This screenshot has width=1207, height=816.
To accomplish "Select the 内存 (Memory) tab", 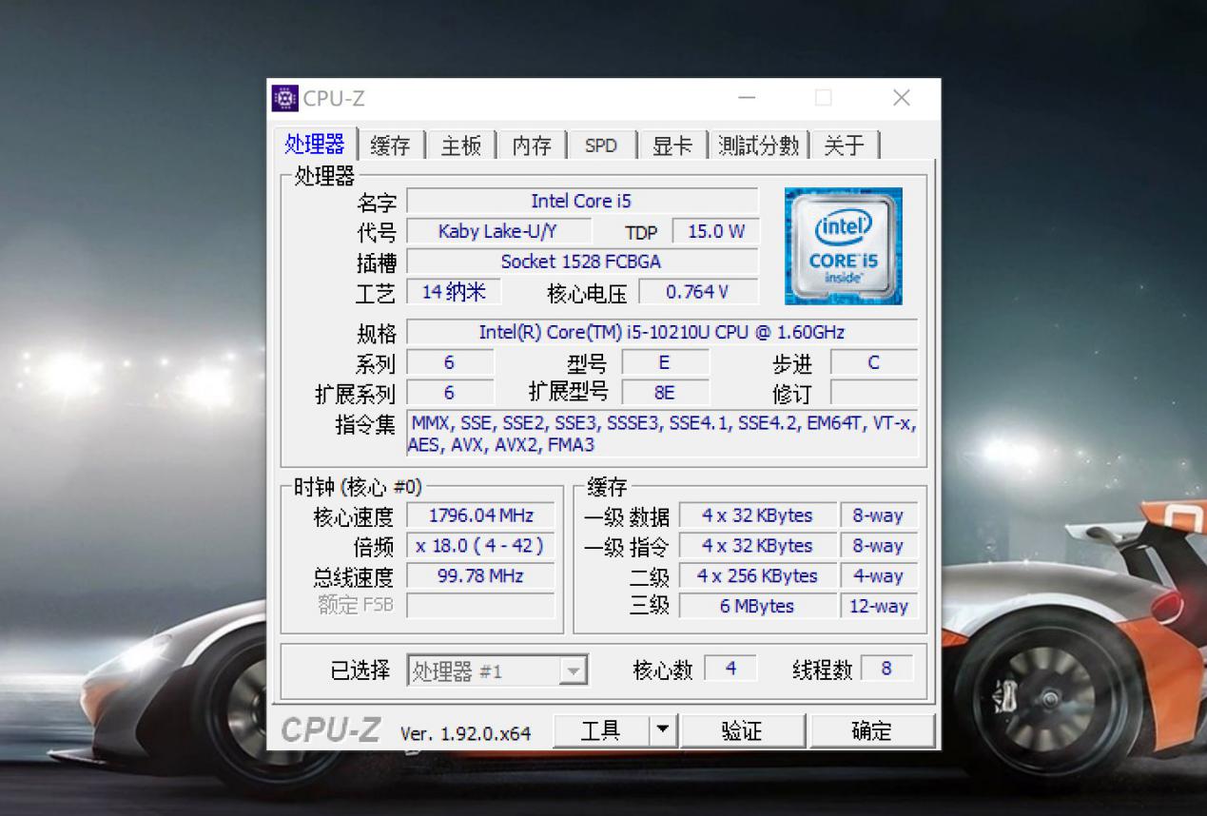I will pos(531,145).
